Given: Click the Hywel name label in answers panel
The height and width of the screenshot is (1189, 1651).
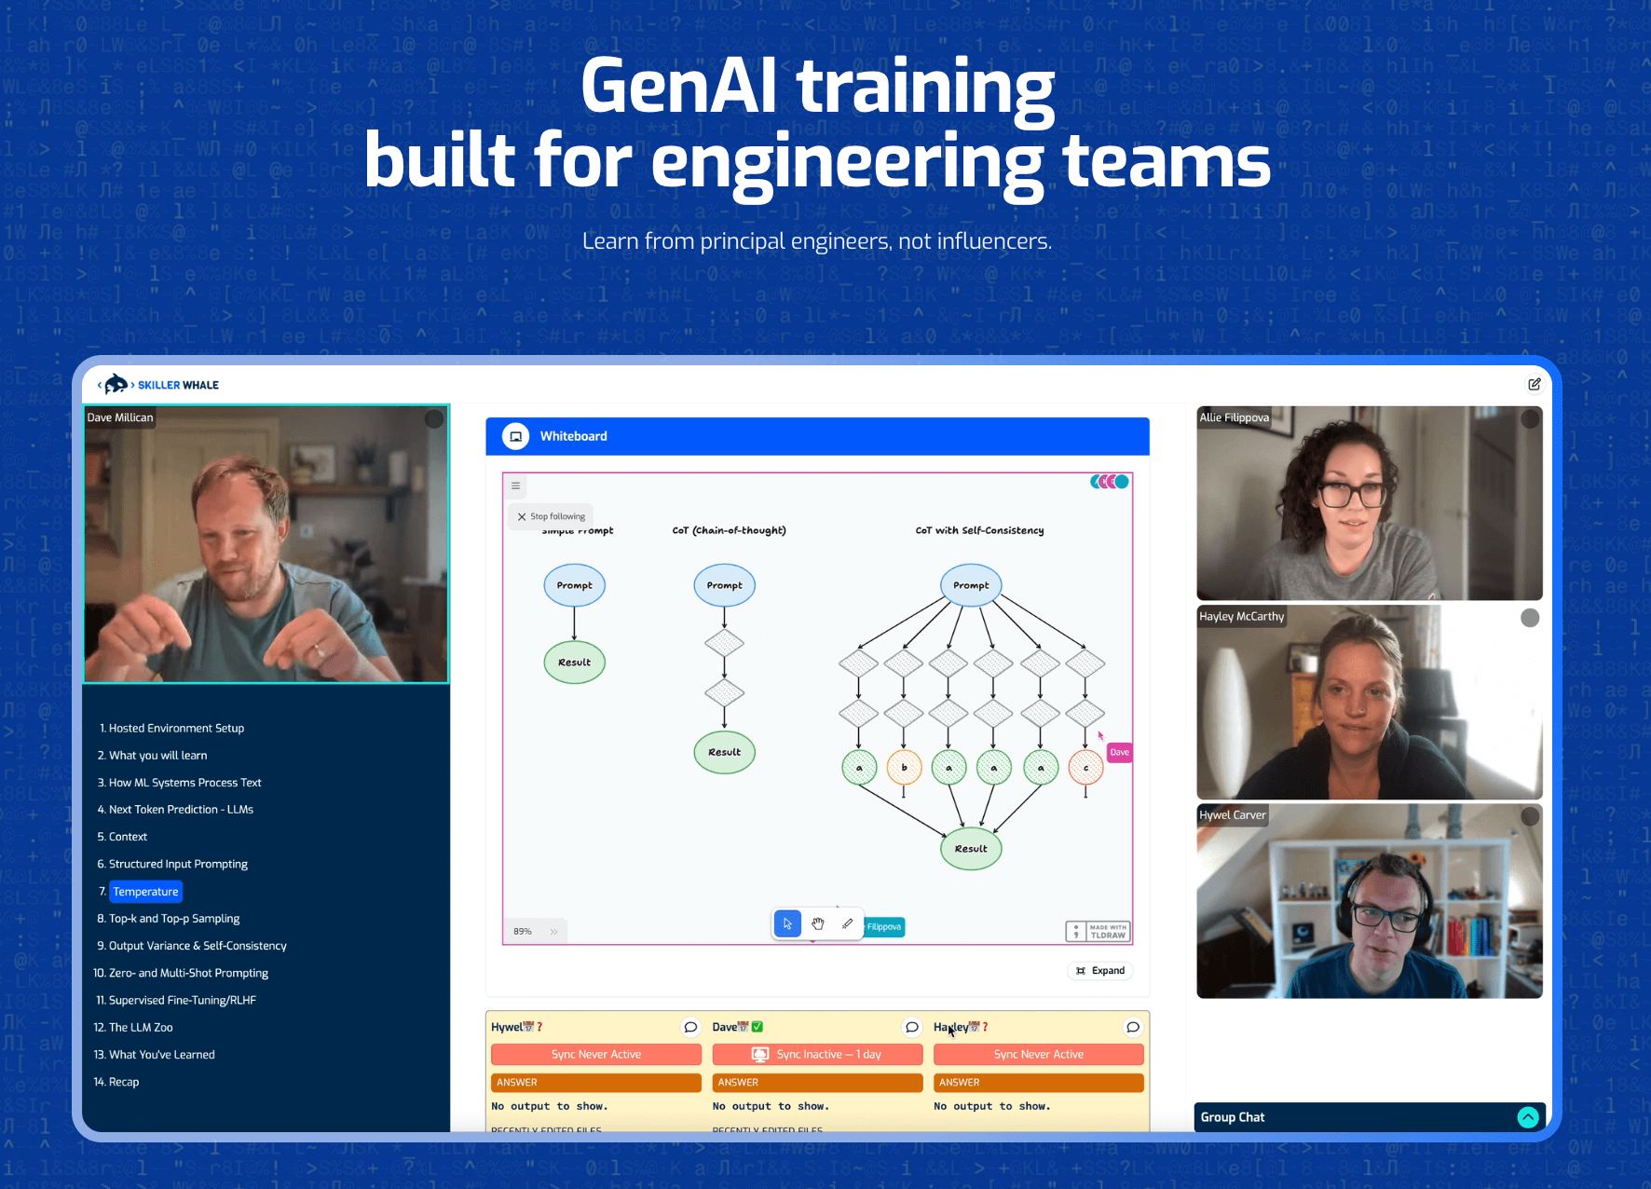Looking at the screenshot, I should pos(507,1027).
